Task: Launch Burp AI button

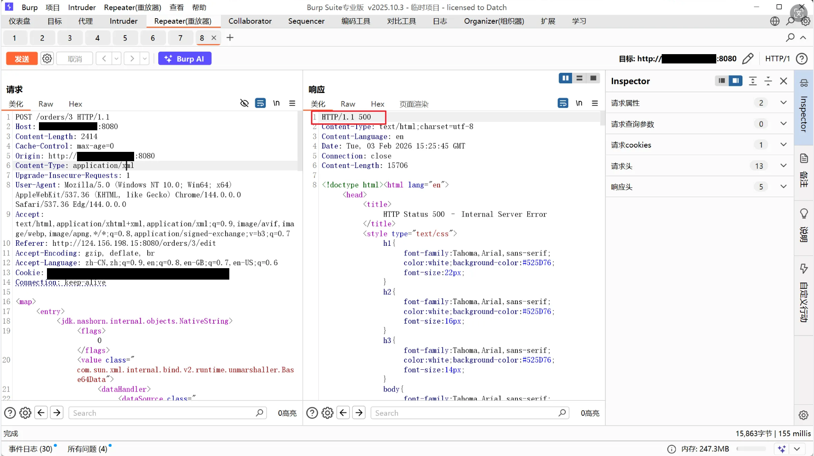Action: (x=185, y=58)
